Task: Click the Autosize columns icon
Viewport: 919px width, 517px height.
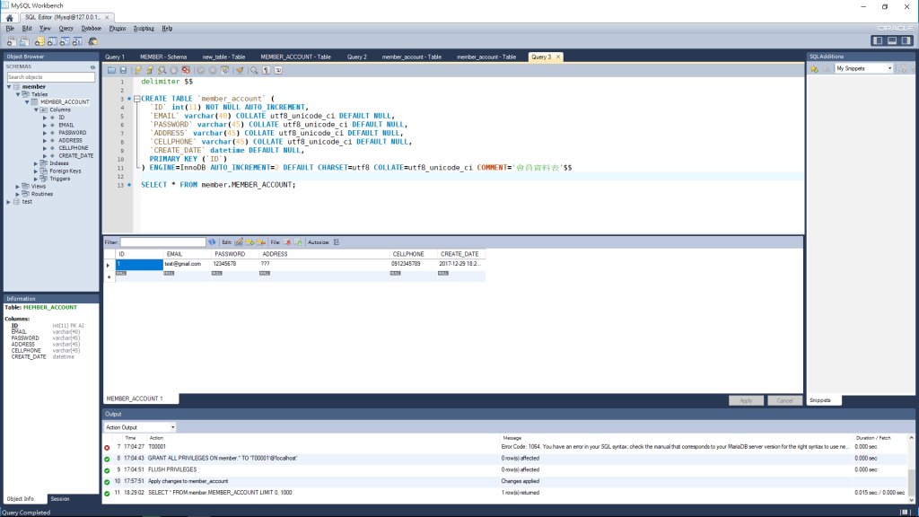Action: point(337,242)
